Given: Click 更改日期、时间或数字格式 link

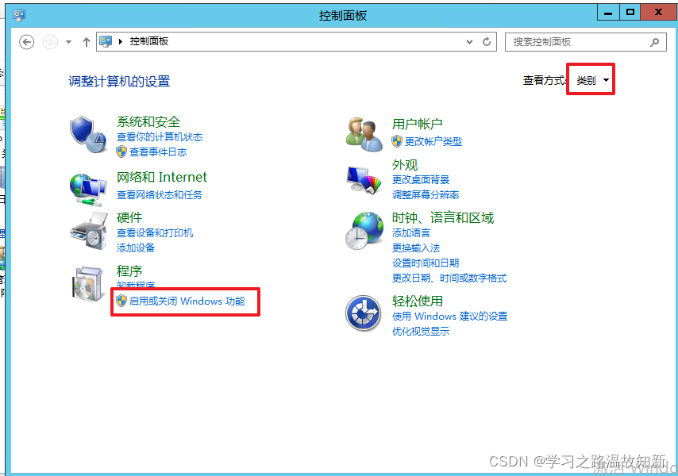Looking at the screenshot, I should (449, 278).
